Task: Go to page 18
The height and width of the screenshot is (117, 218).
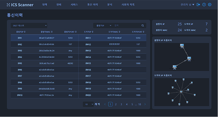Action: [140, 104]
